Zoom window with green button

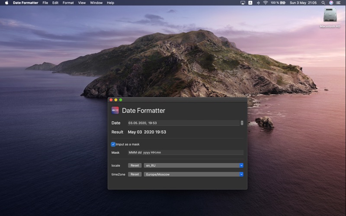[x=121, y=100]
